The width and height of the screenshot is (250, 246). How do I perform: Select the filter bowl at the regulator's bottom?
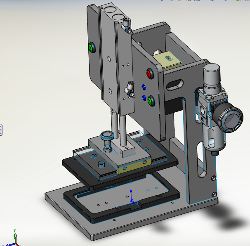click(214, 139)
